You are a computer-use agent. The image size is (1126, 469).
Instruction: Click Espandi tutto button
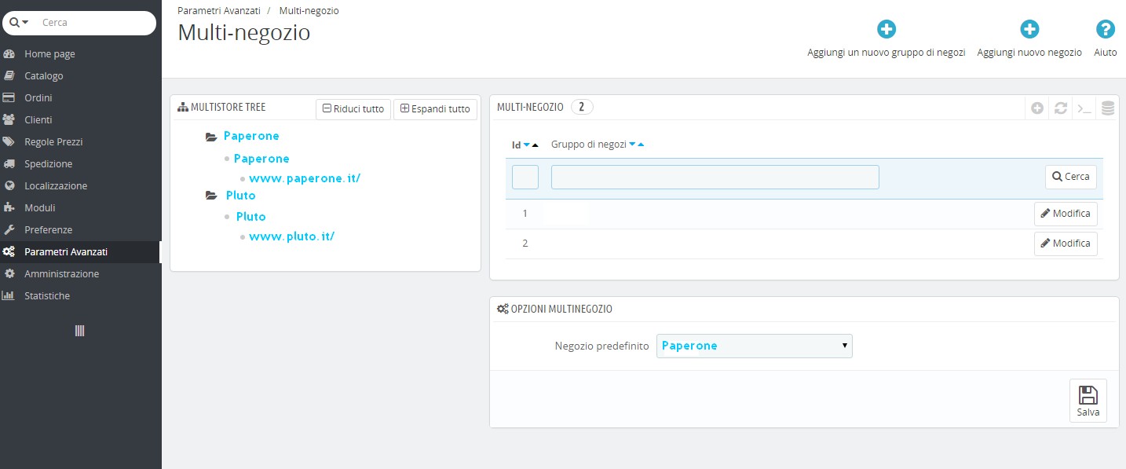click(x=435, y=109)
